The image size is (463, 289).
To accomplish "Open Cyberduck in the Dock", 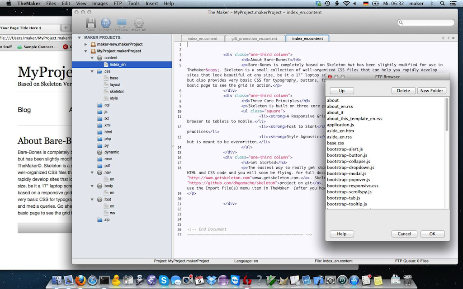I will [116, 280].
